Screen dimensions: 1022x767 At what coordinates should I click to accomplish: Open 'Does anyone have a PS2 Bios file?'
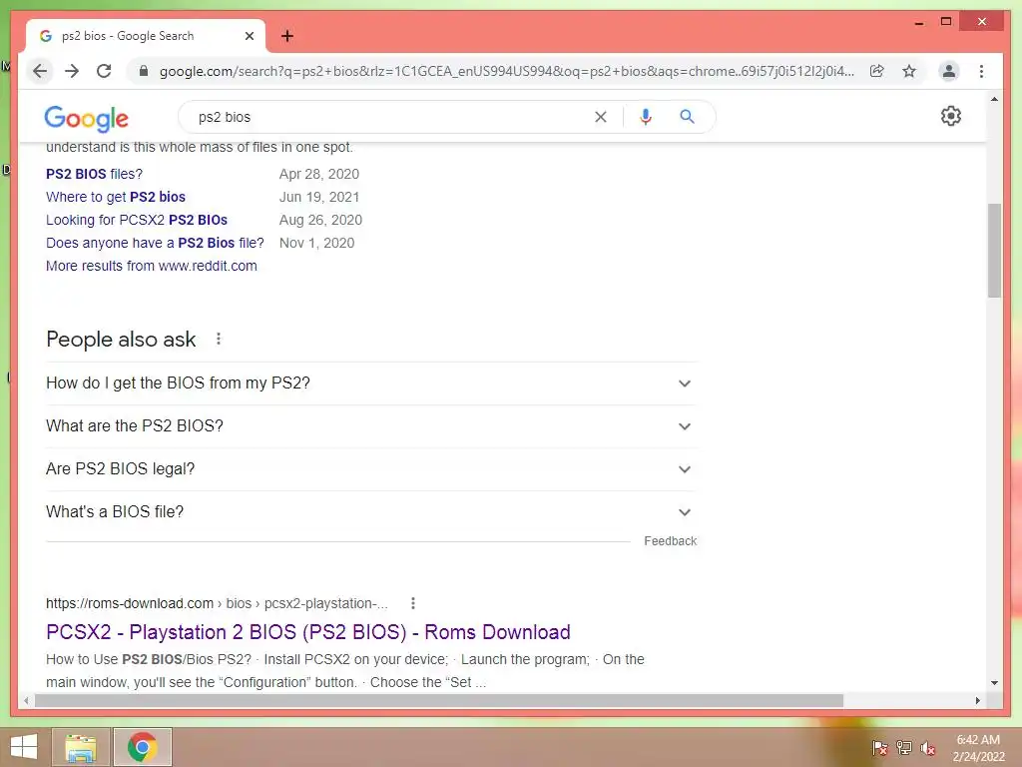click(x=155, y=243)
